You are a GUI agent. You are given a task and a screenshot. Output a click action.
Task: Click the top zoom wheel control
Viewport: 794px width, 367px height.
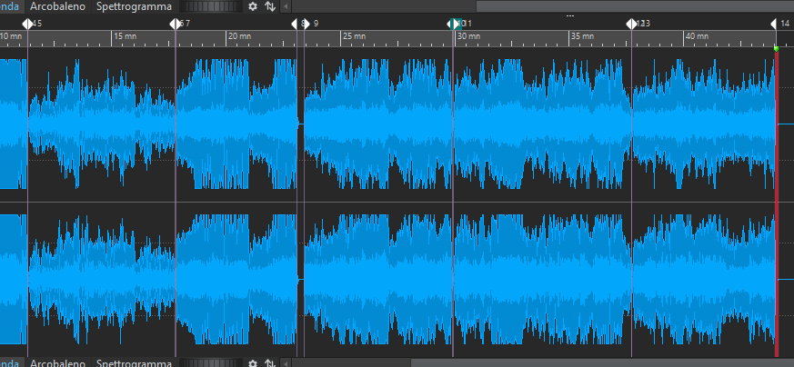212,6
